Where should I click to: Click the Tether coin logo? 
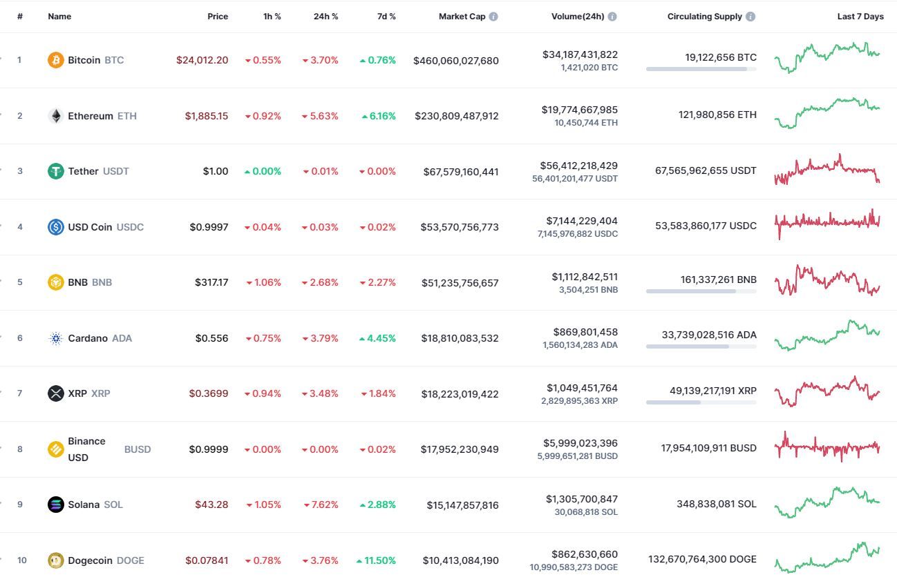tap(55, 171)
